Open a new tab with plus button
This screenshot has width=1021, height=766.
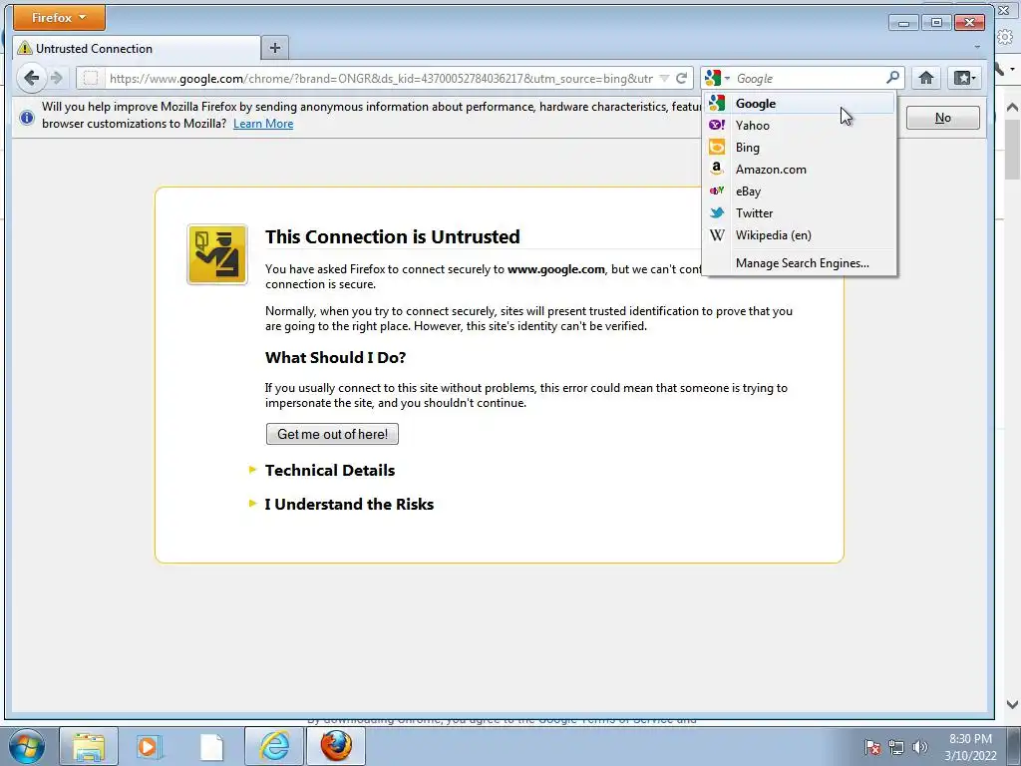(275, 48)
